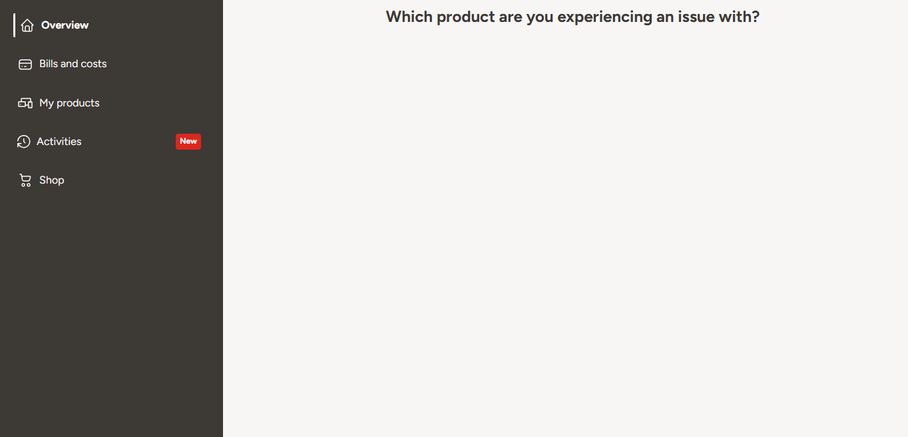Navigate to the Shop label

tap(51, 180)
